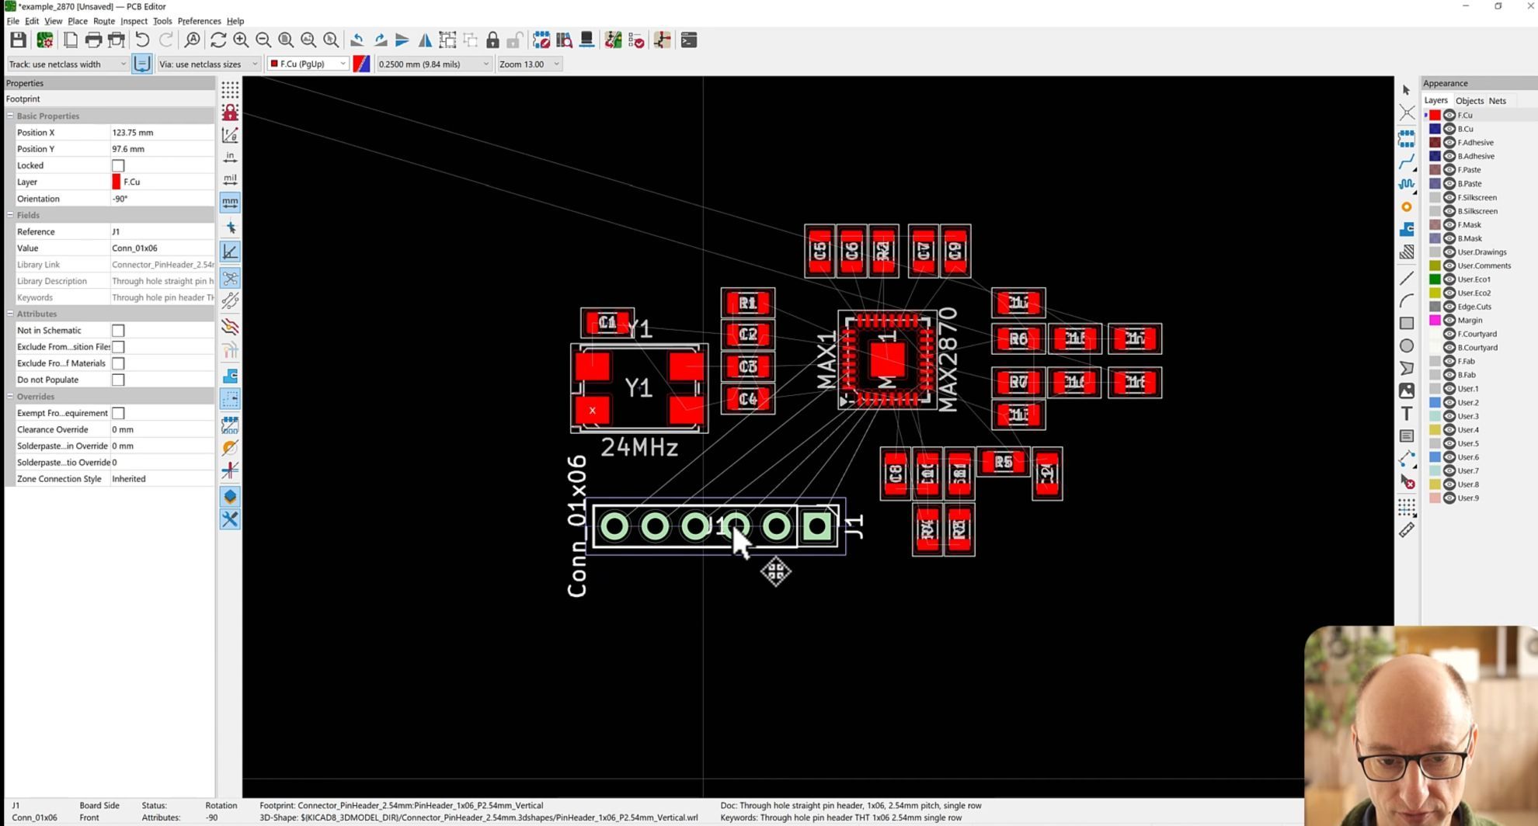Switch to the Nets tab
This screenshot has height=826, width=1538.
(x=1497, y=100)
